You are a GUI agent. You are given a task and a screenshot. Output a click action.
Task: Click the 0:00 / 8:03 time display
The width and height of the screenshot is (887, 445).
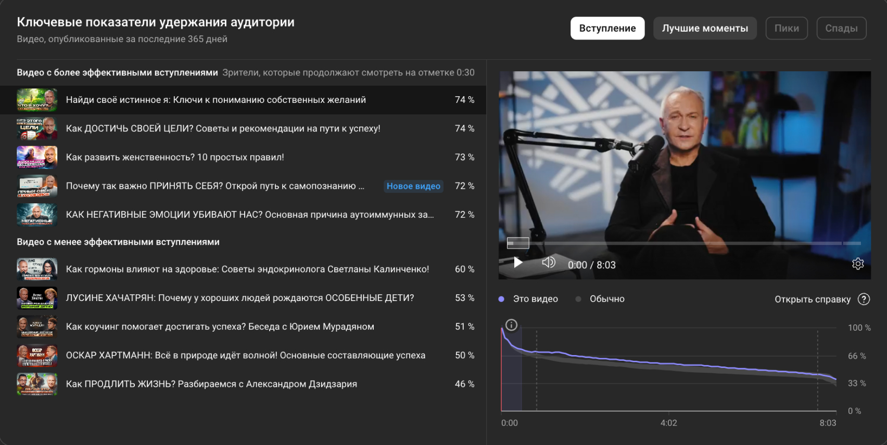click(x=591, y=265)
